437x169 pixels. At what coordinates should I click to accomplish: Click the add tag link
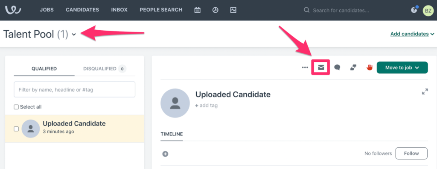[x=207, y=106]
